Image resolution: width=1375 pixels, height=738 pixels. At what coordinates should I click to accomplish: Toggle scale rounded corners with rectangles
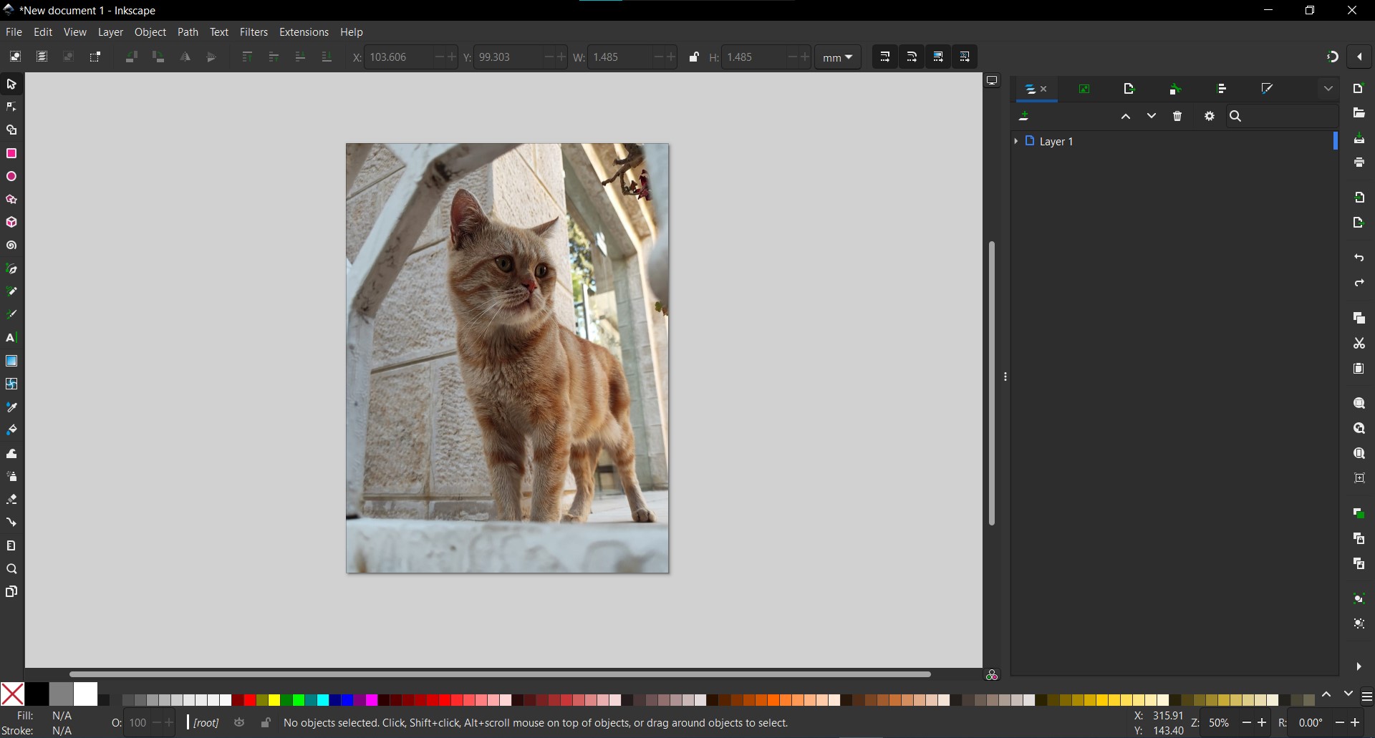(912, 57)
